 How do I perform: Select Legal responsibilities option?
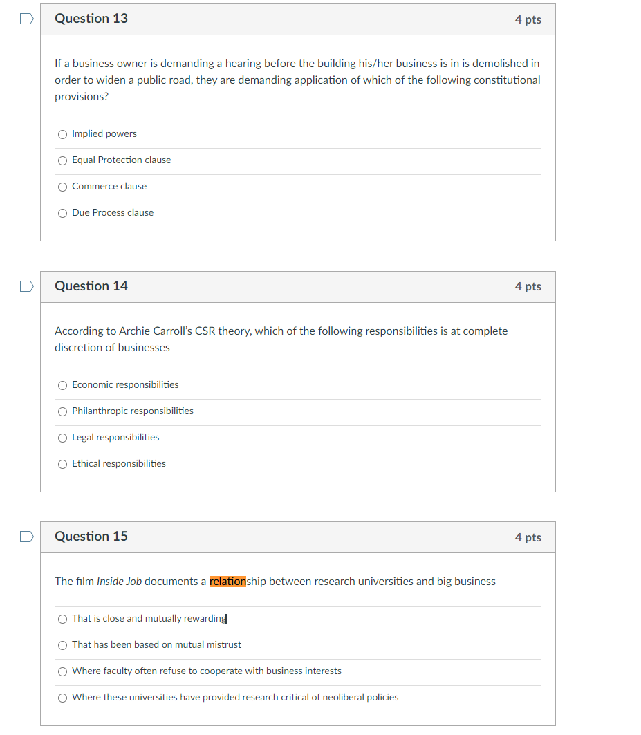tap(62, 438)
